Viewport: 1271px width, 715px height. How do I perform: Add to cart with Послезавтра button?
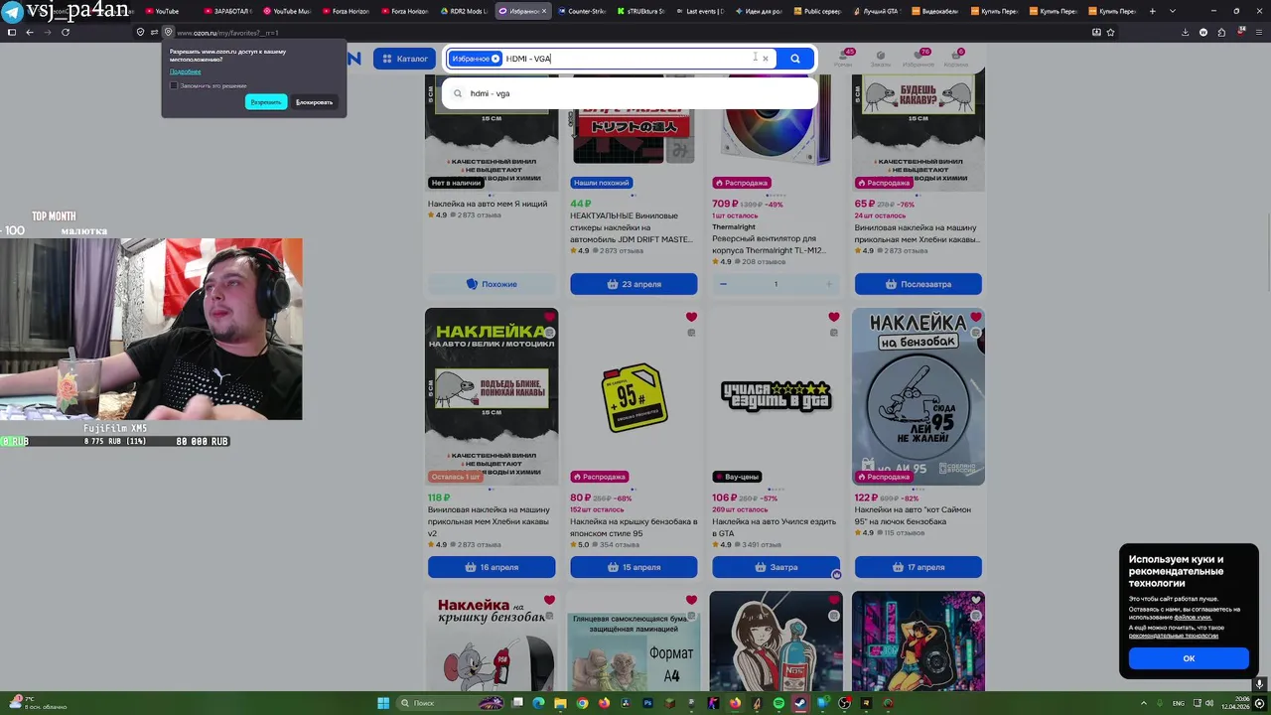918,284
